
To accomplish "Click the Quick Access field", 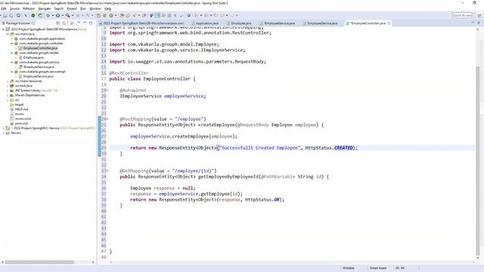I will (462, 15).
